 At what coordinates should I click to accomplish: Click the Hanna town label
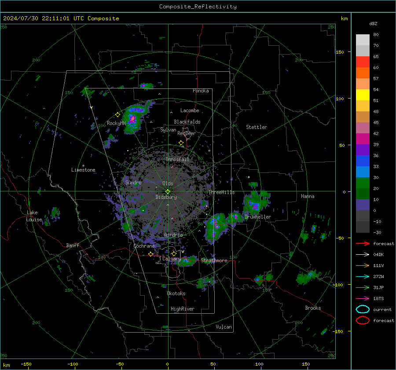[308, 196]
